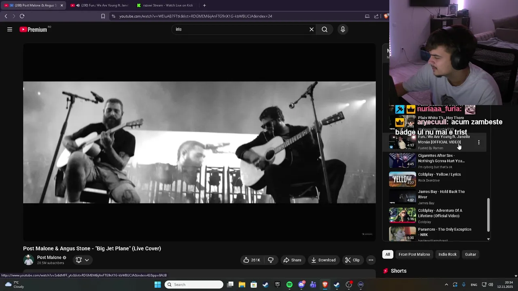518x291 pixels.
Task: Open the Post Malone channel avatar
Action: coord(29,260)
